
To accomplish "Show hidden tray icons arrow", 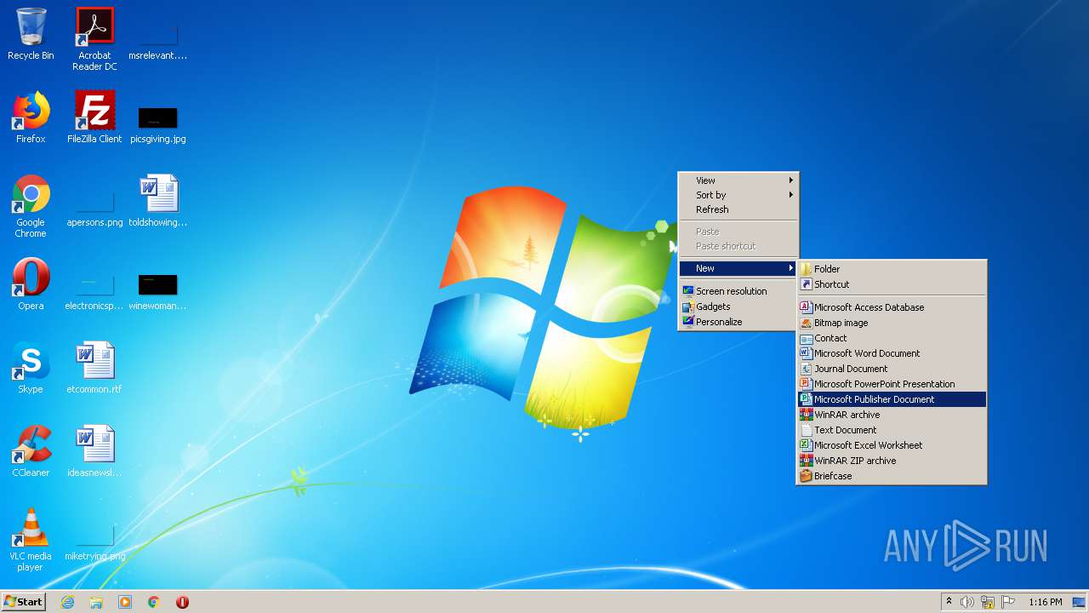I will tap(949, 602).
